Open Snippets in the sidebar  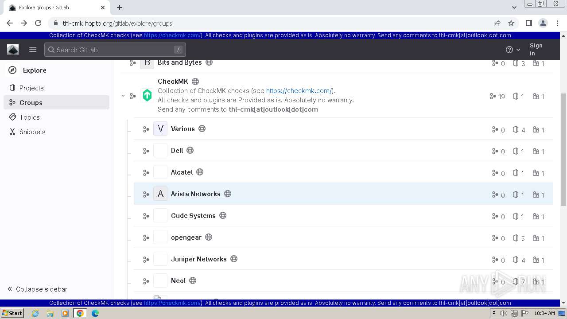32,132
